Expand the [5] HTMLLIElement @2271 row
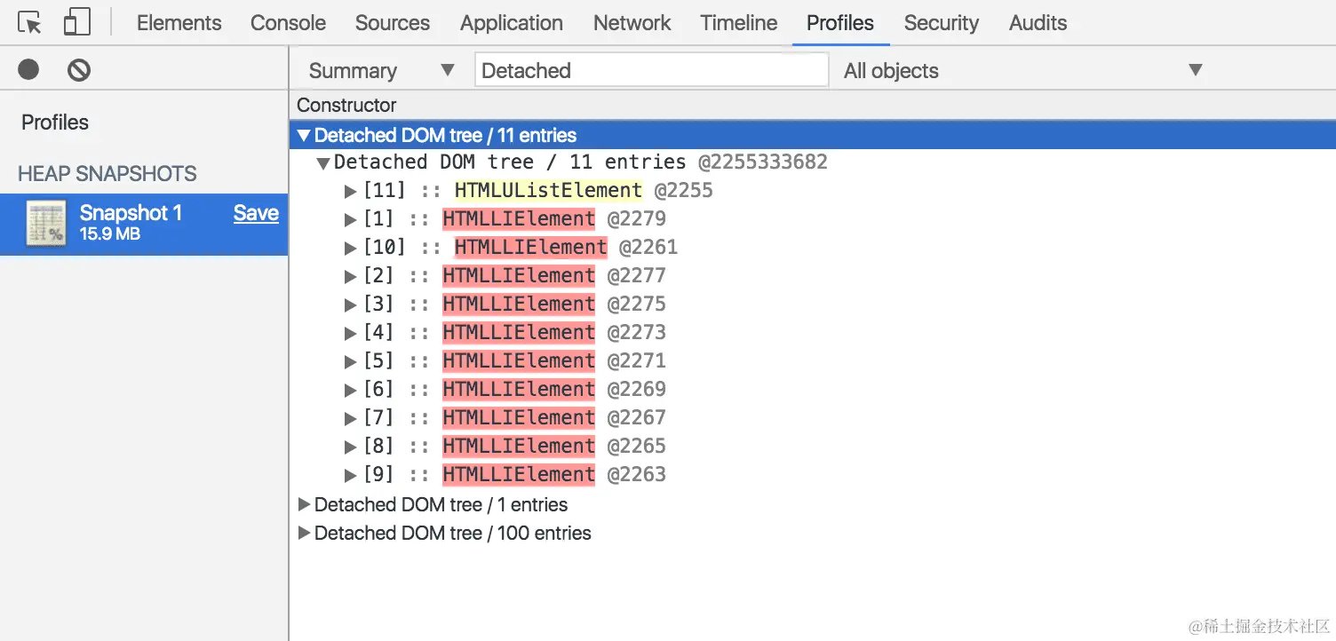Viewport: 1336px width, 641px height. (351, 361)
